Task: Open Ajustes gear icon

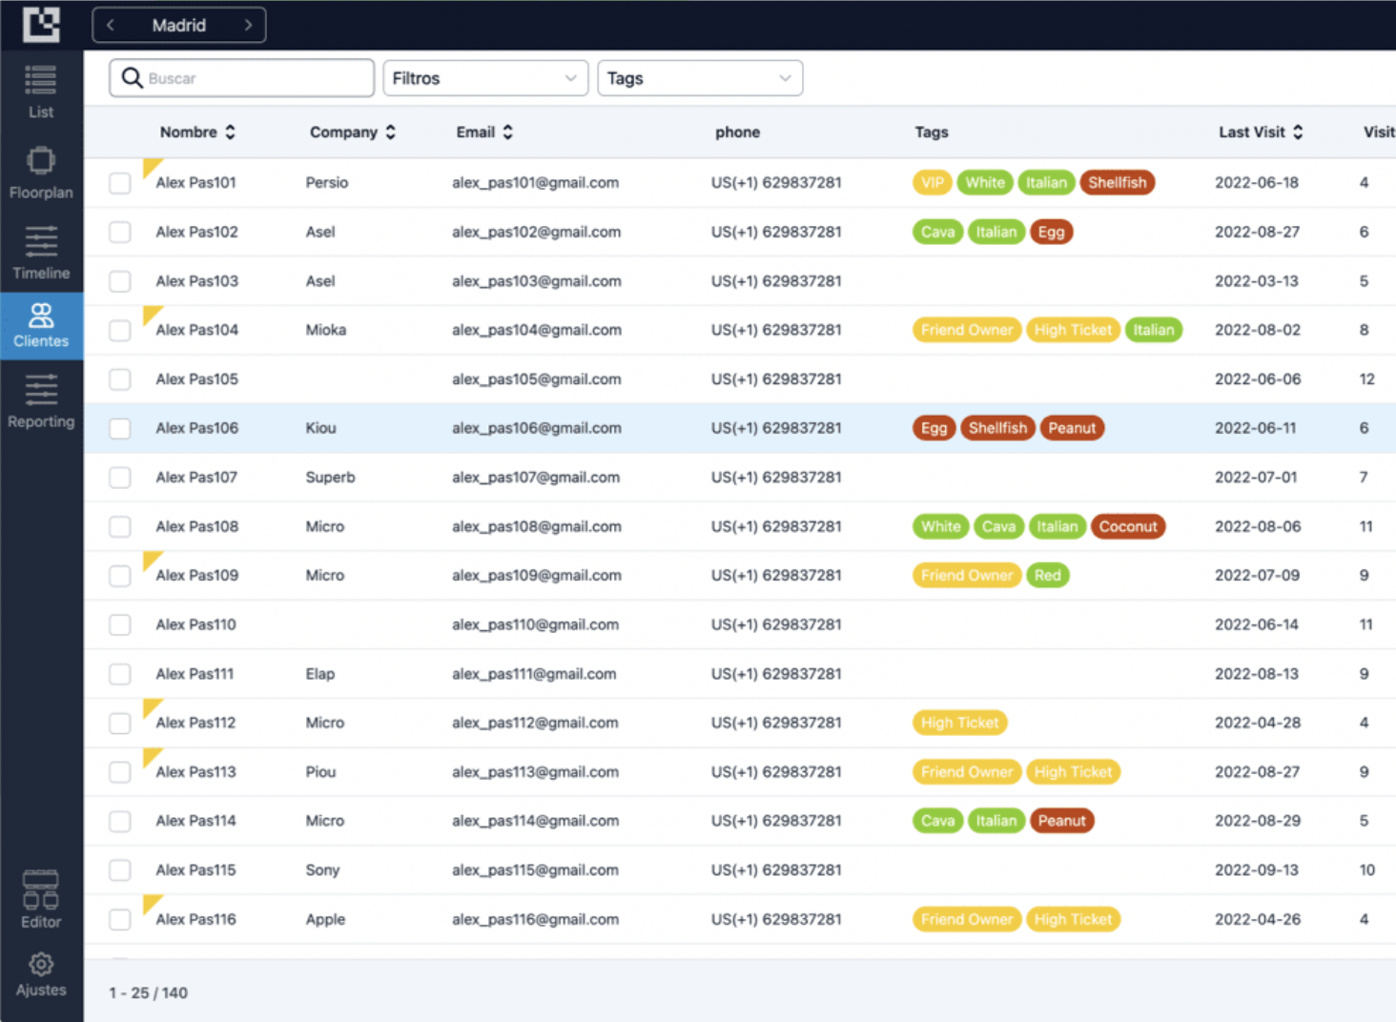Action: [40, 965]
